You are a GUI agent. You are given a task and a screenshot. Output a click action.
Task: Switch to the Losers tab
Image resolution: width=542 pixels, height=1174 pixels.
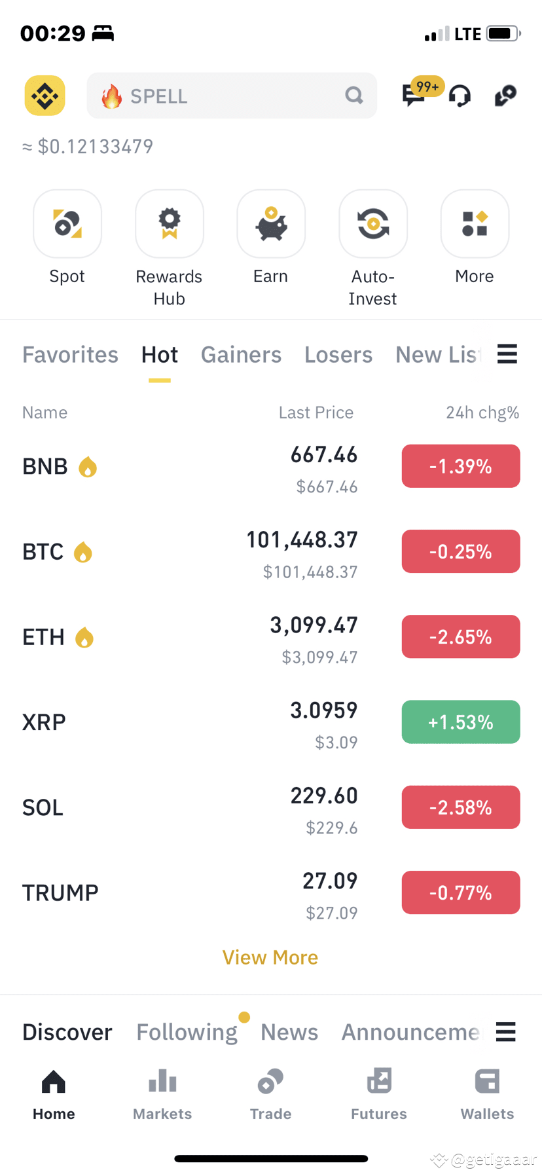pos(338,355)
